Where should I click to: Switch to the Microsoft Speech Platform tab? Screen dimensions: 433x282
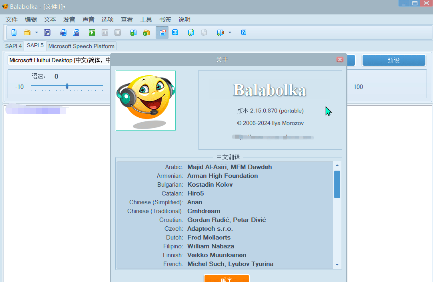pyautogui.click(x=81, y=46)
